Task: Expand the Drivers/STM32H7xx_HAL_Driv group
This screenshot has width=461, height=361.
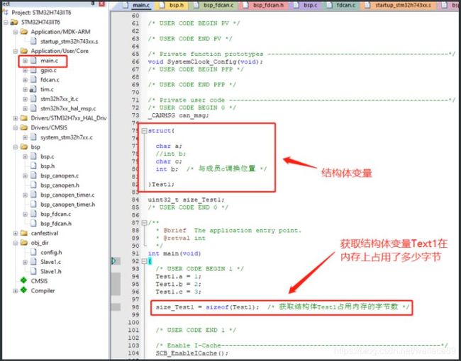Action: coord(16,118)
